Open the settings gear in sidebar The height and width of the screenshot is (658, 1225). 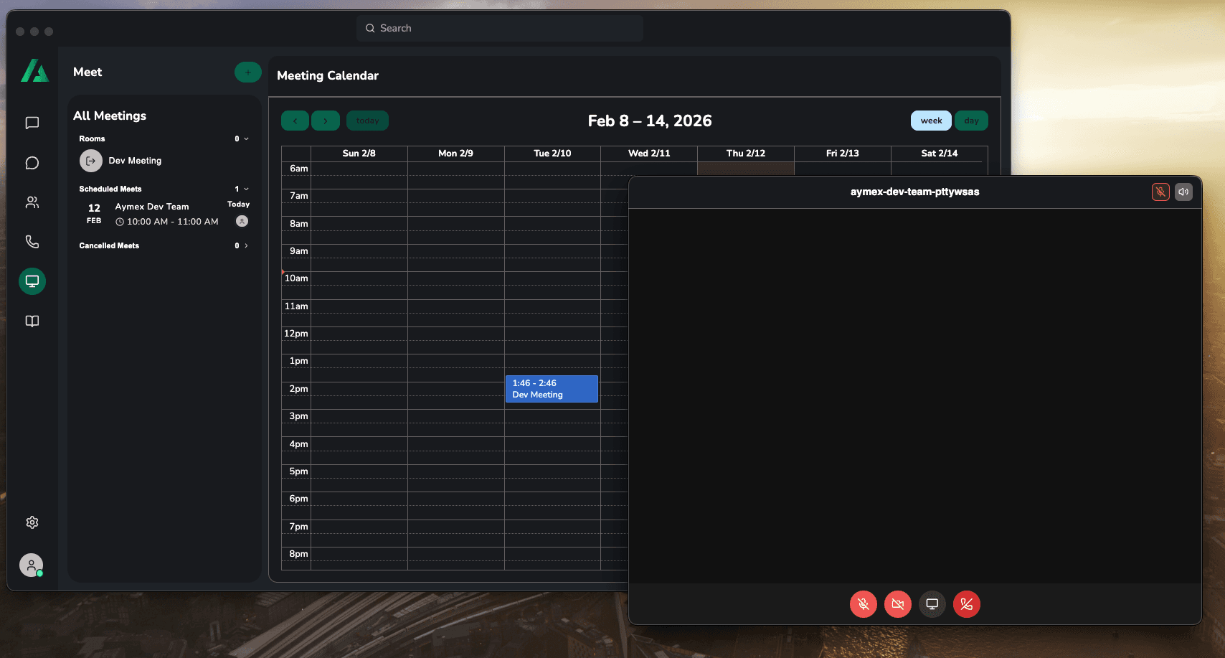click(32, 522)
